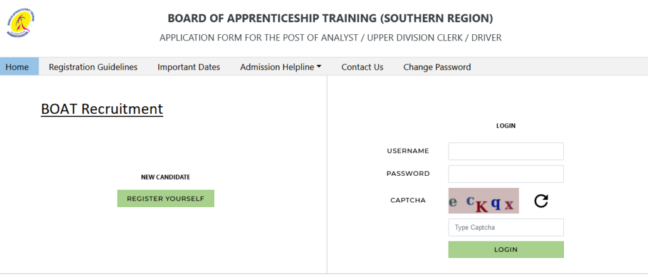Viewport: 648px width, 277px height.
Task: Click the captcha image showing ecKqx
Action: point(483,200)
